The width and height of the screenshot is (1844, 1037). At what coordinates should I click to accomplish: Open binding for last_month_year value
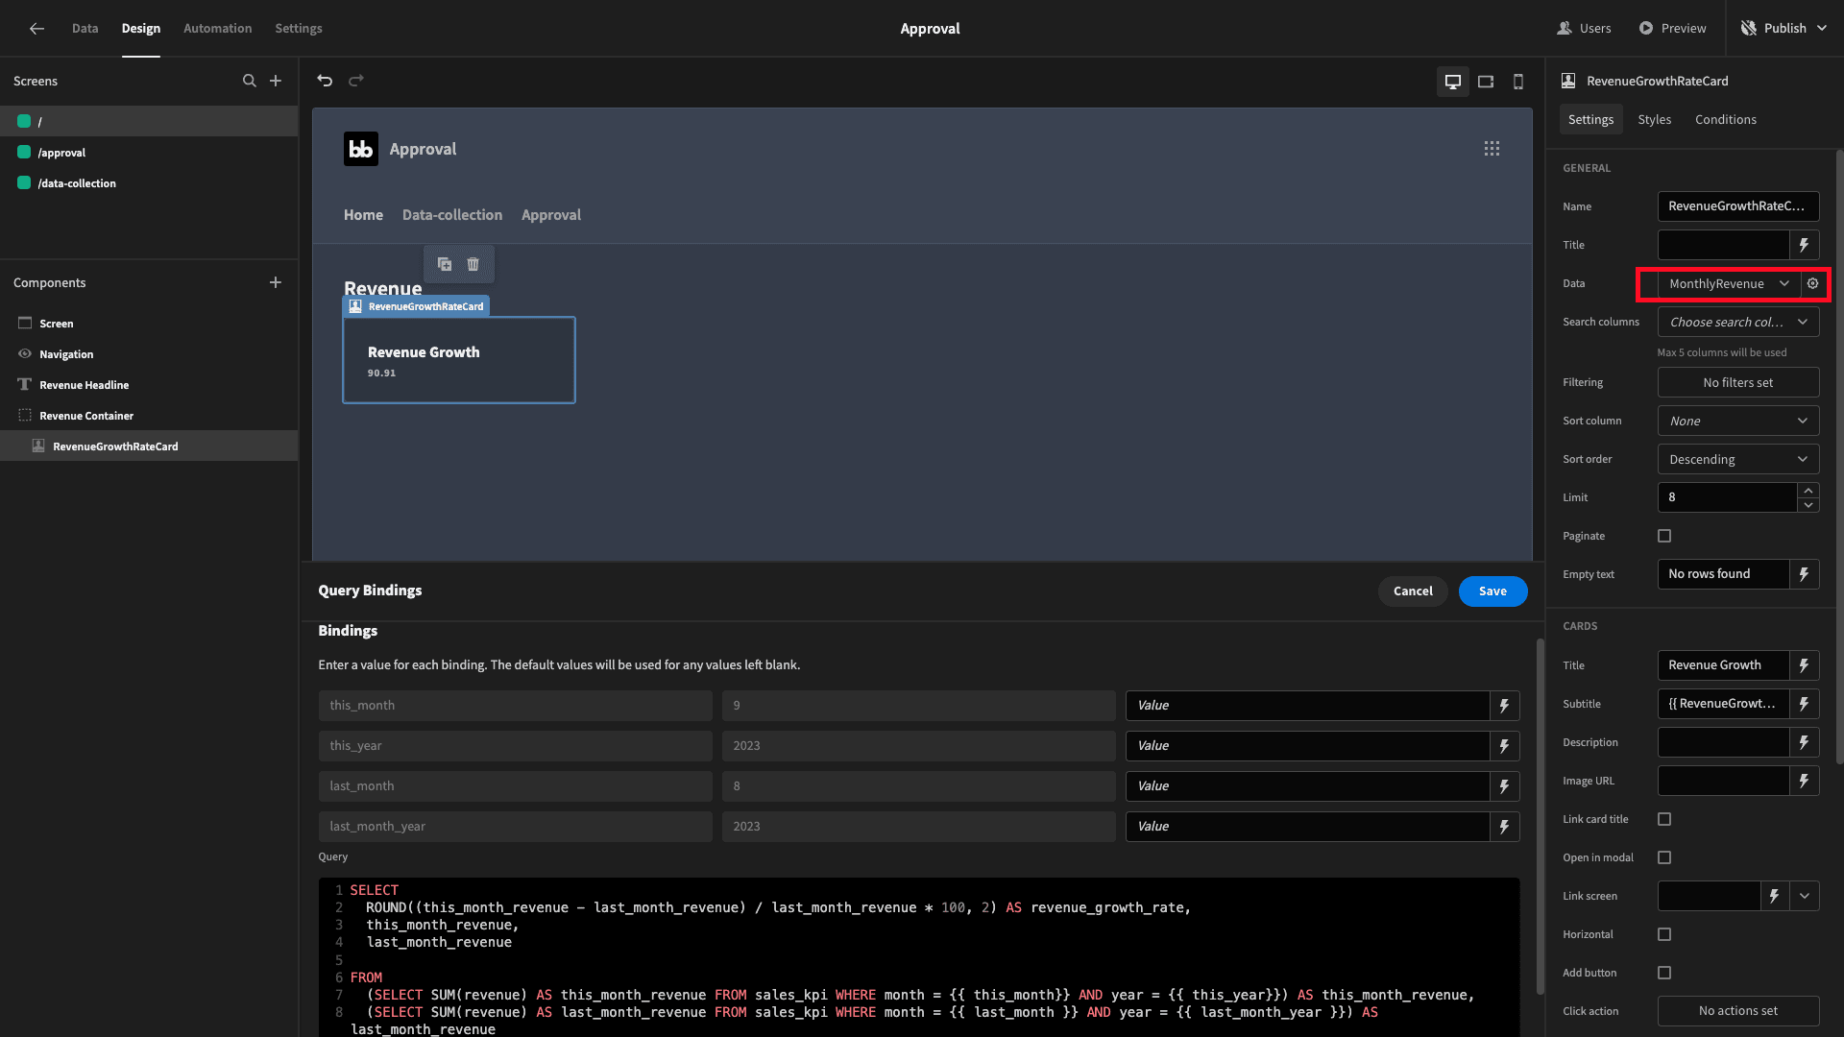click(x=1505, y=827)
